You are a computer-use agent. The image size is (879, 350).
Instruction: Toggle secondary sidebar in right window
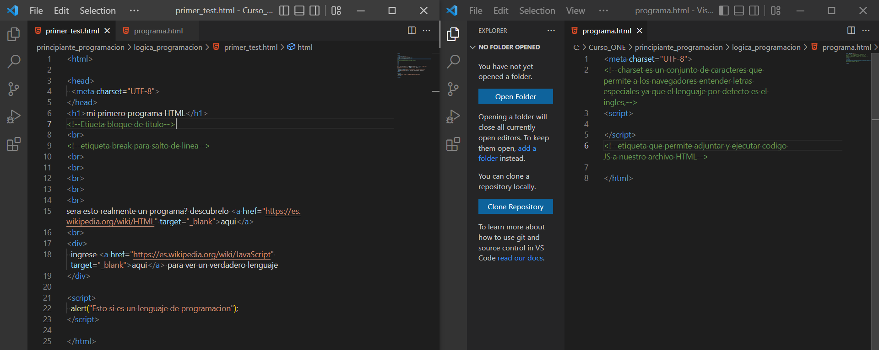coord(754,11)
